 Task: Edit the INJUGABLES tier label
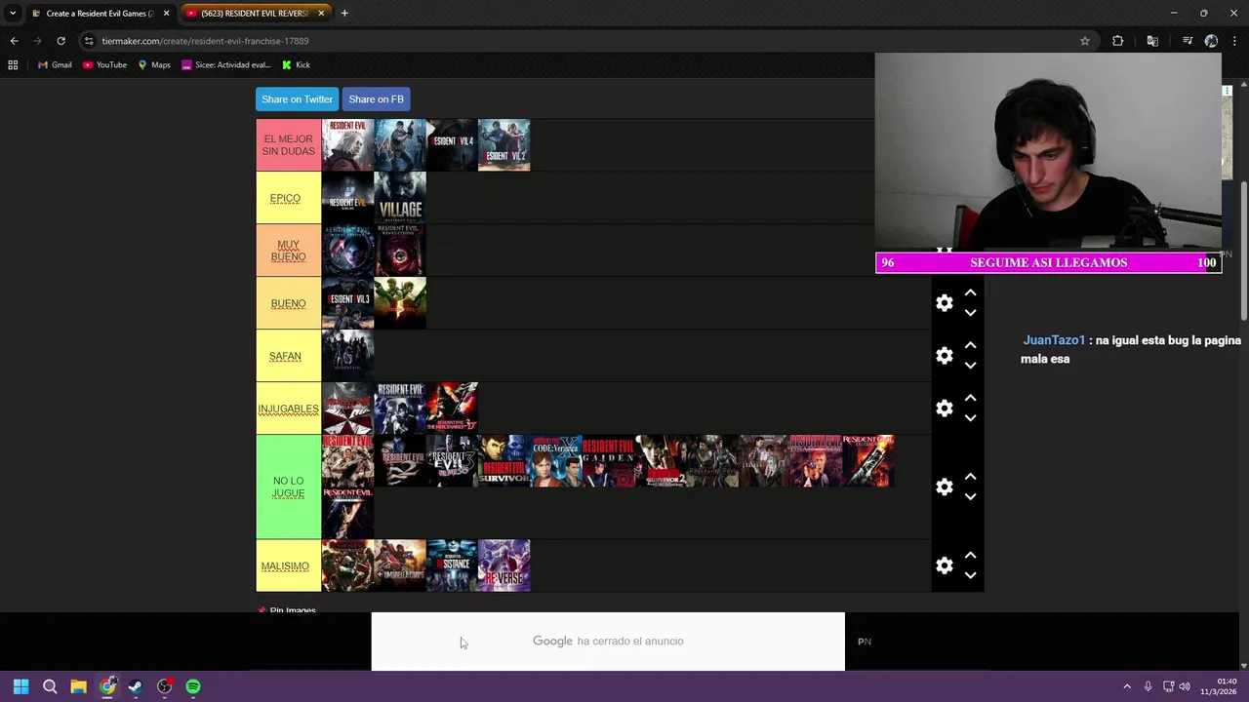tap(288, 409)
